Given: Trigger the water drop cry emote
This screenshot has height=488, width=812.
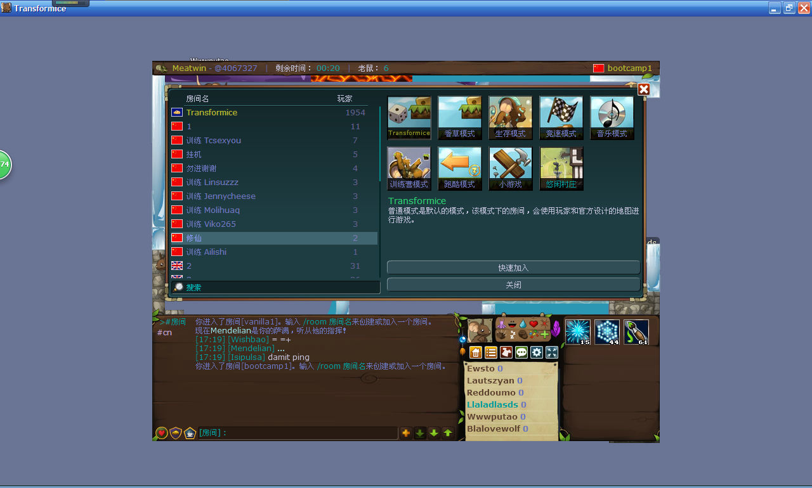Looking at the screenshot, I should pos(523,323).
